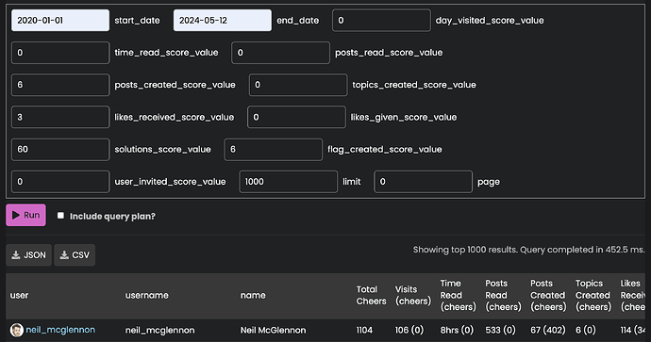This screenshot has height=342, width=651.
Task: Download results as CSV
Action: coord(75,255)
